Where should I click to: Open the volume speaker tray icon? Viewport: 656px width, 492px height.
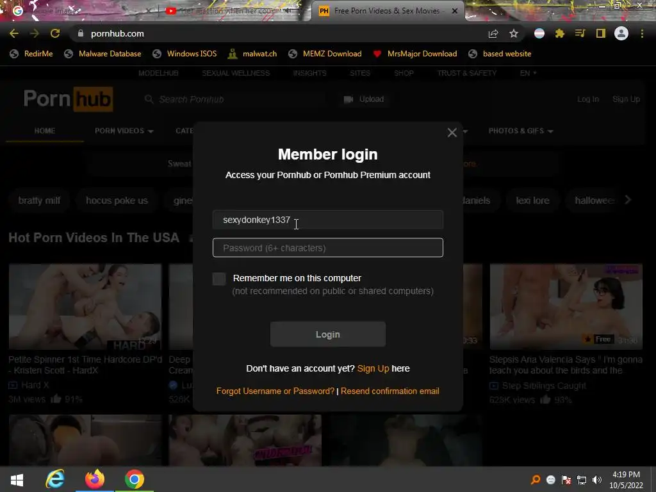coord(597,480)
